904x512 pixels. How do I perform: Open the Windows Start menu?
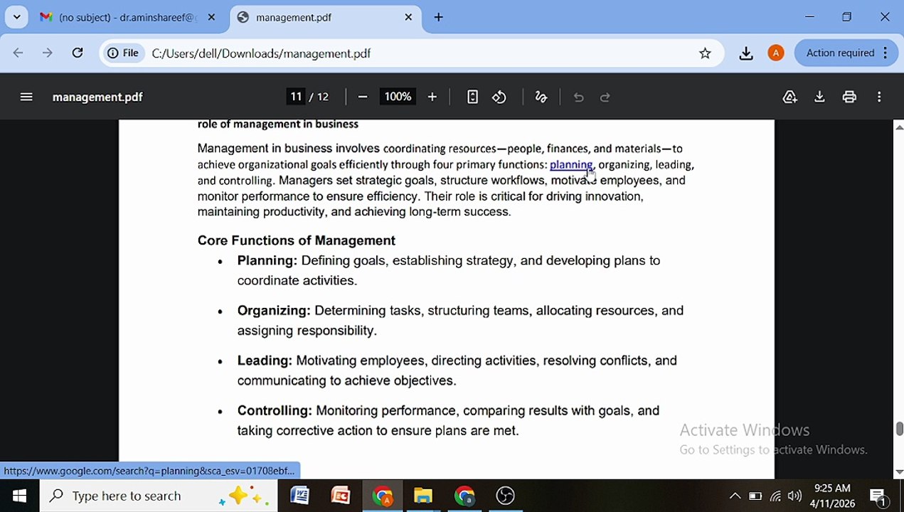point(19,496)
